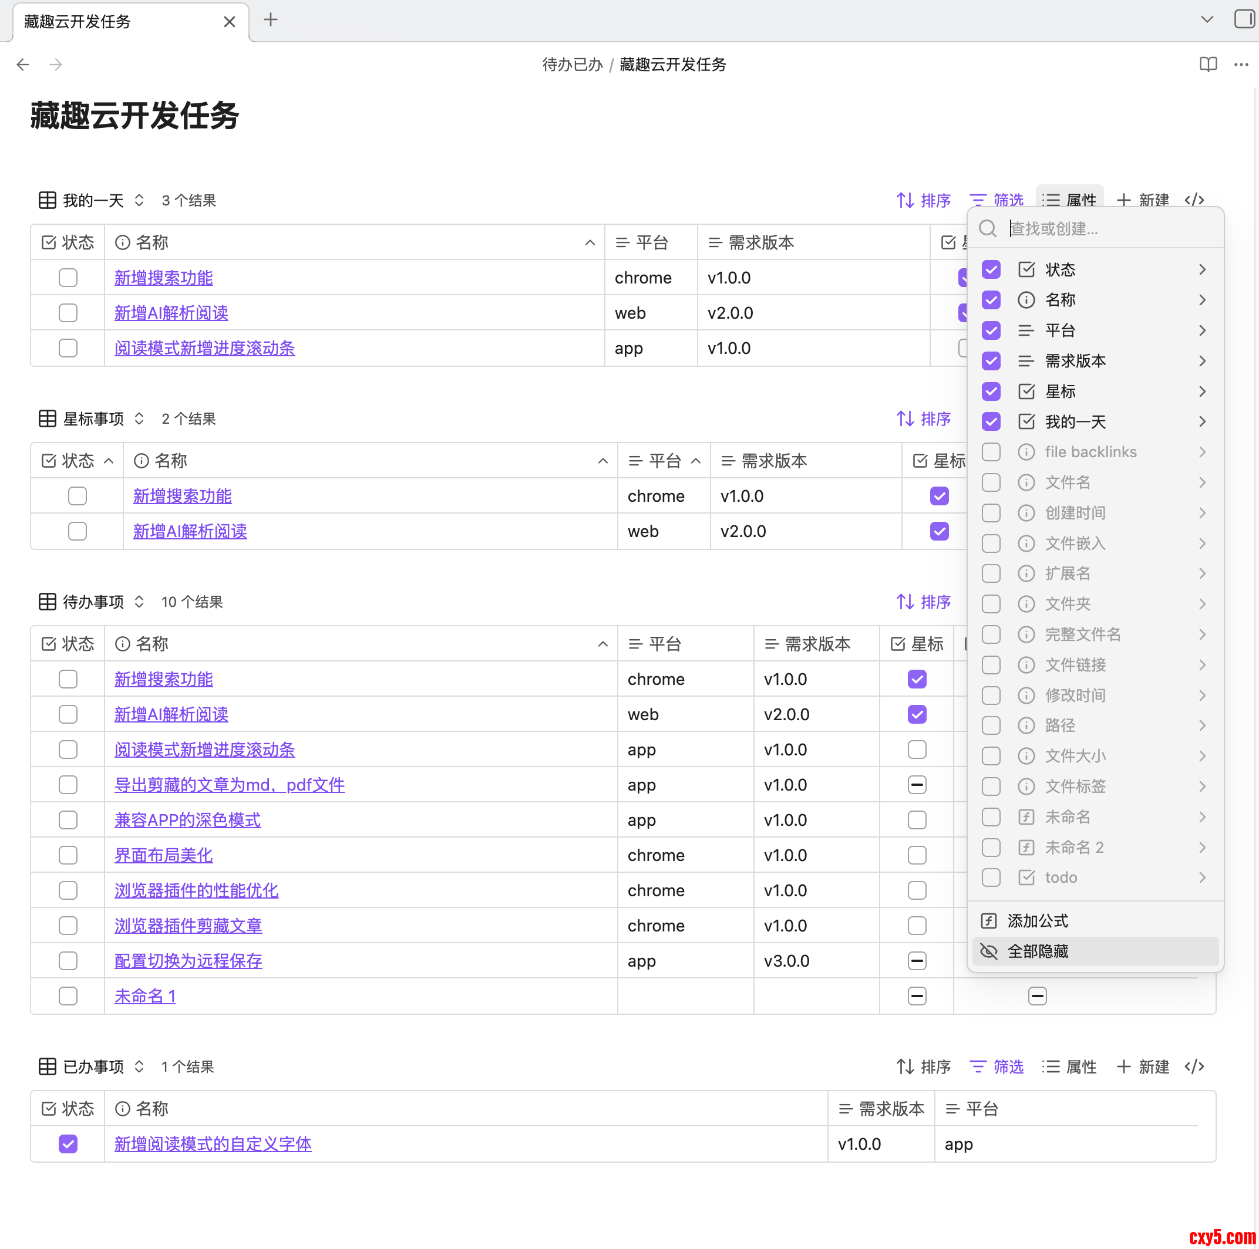Screen dimensions: 1259x1249
Task: Expand the 平台 property submenu arrow
Action: (x=1202, y=331)
